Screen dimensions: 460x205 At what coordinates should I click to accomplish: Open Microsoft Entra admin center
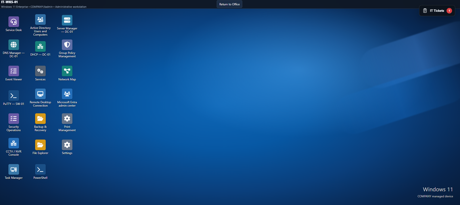tap(67, 94)
